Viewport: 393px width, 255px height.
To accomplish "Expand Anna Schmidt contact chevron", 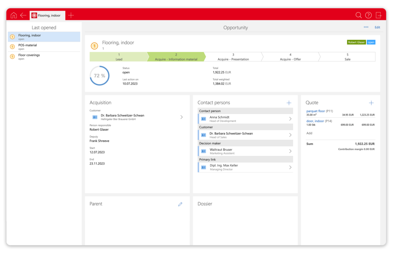I will [290, 119].
